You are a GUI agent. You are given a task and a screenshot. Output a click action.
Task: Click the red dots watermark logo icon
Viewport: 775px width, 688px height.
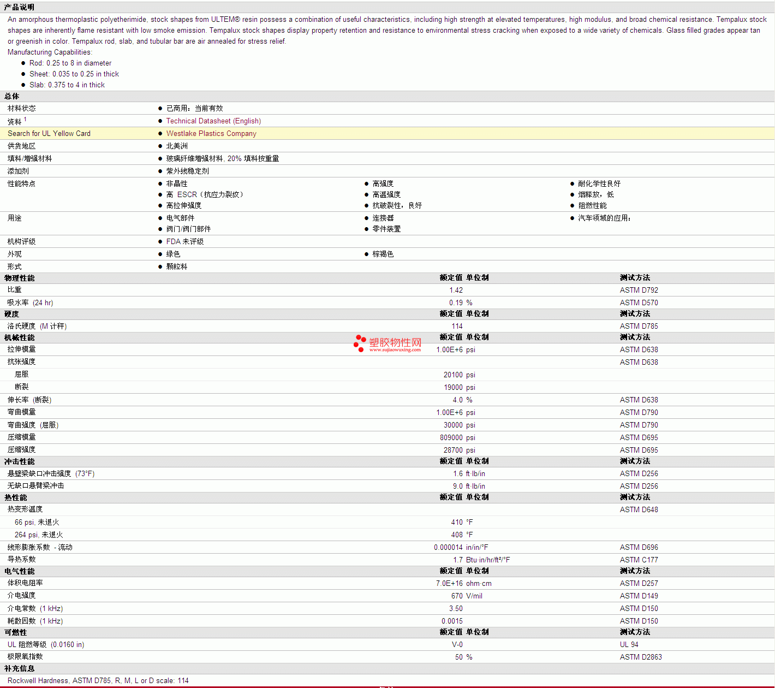pos(360,343)
